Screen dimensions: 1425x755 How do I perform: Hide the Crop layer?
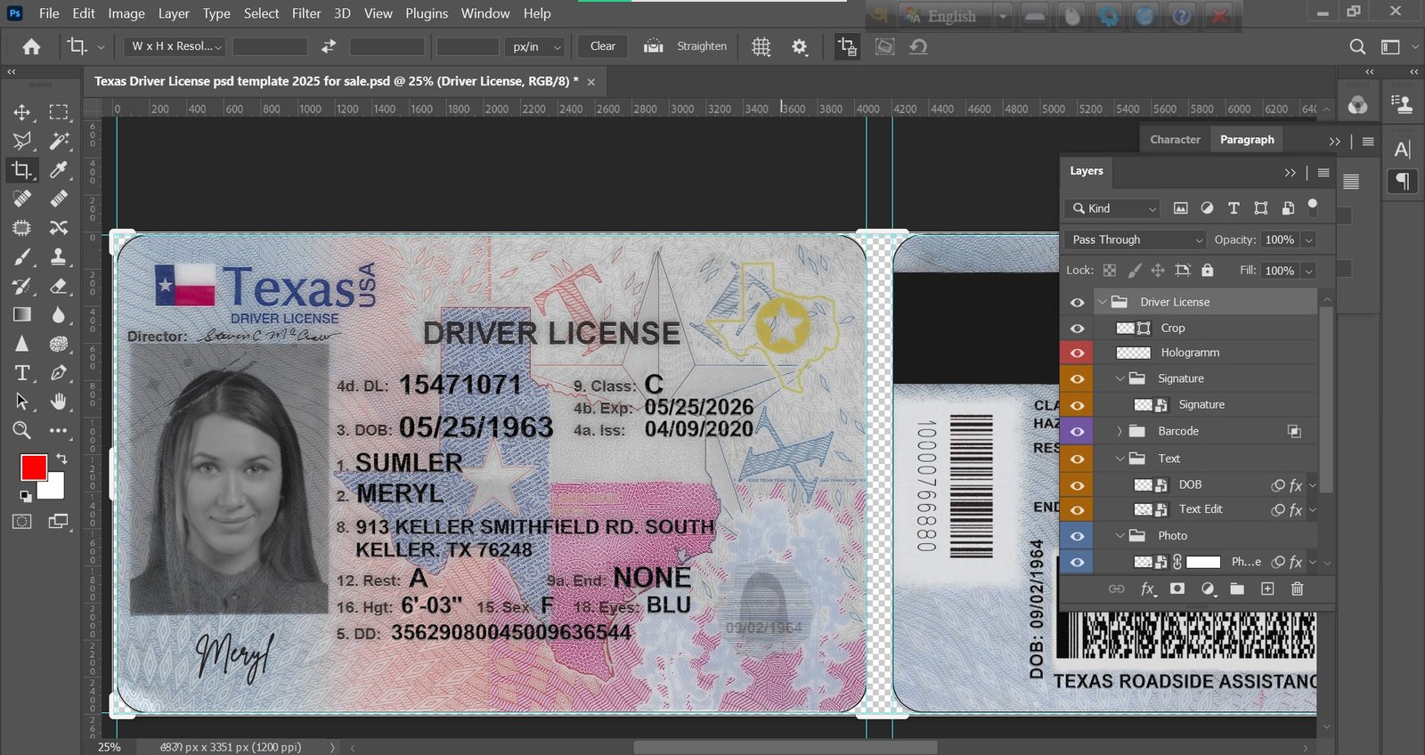coord(1077,328)
